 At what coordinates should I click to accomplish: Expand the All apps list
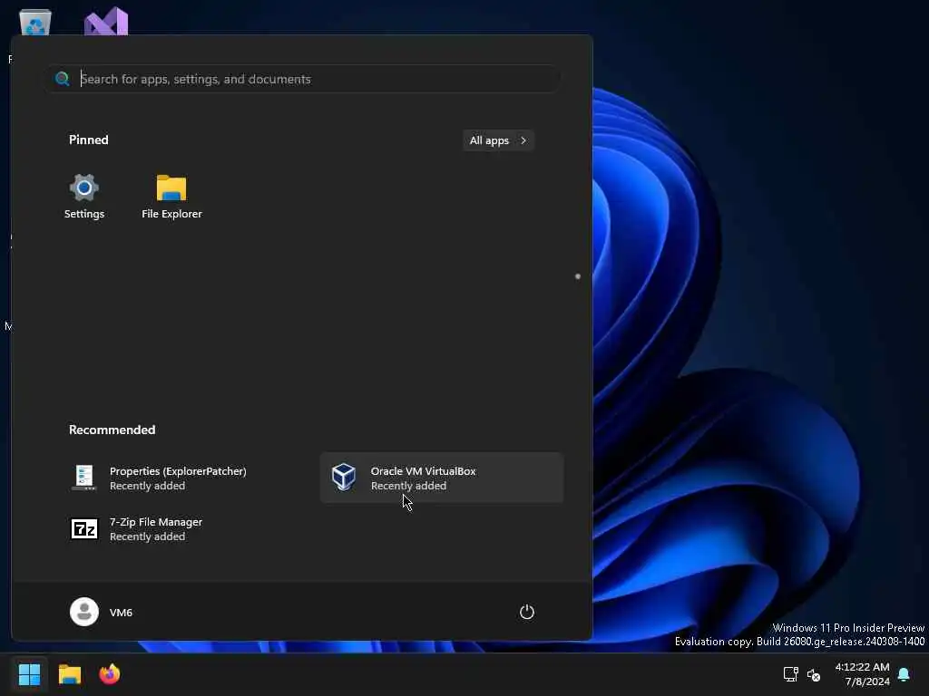pos(498,140)
